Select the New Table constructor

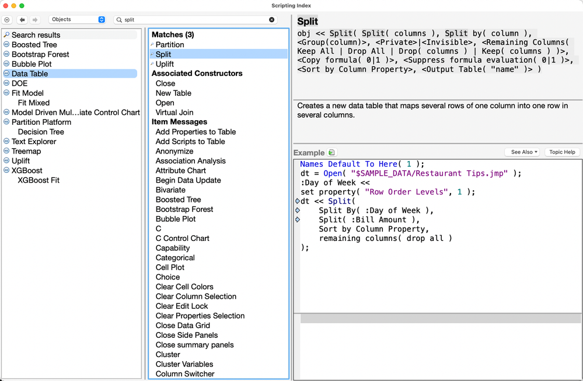click(x=173, y=93)
